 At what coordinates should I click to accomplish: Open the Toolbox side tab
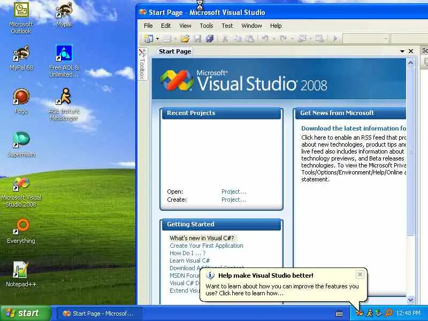[x=142, y=64]
